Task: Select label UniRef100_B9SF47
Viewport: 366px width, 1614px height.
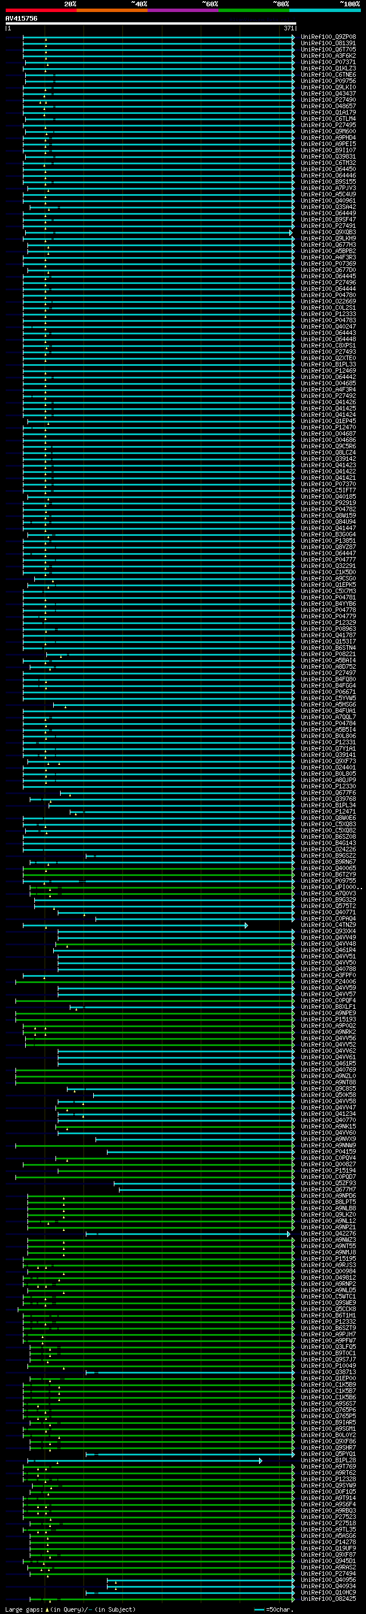Action: (328, 219)
